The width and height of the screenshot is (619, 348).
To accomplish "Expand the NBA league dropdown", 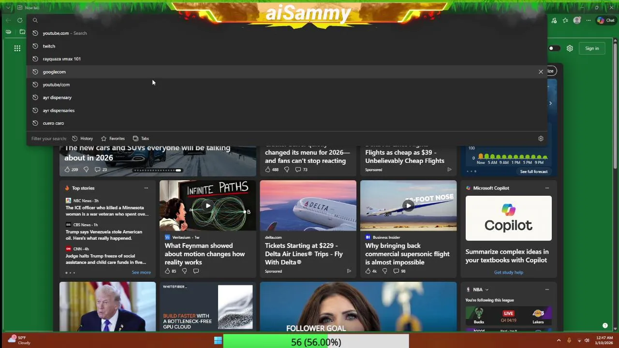I will [x=486, y=290].
